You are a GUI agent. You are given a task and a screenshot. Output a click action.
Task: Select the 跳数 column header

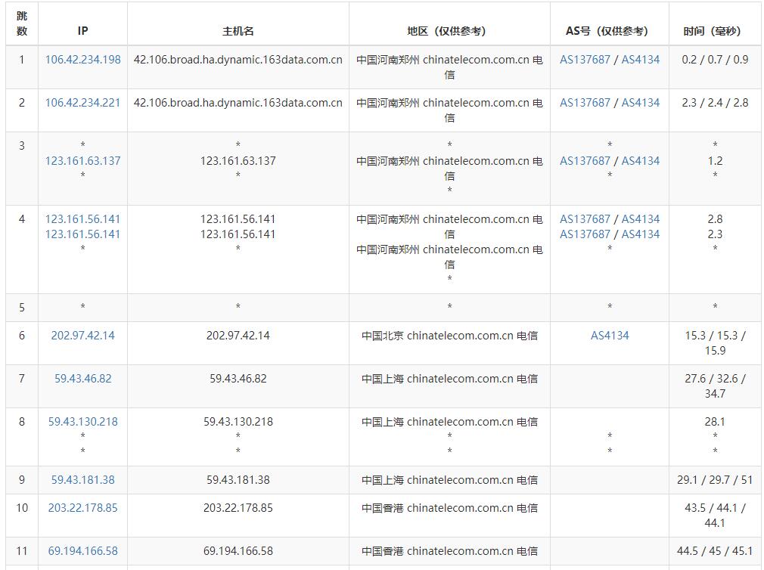pyautogui.click(x=22, y=23)
